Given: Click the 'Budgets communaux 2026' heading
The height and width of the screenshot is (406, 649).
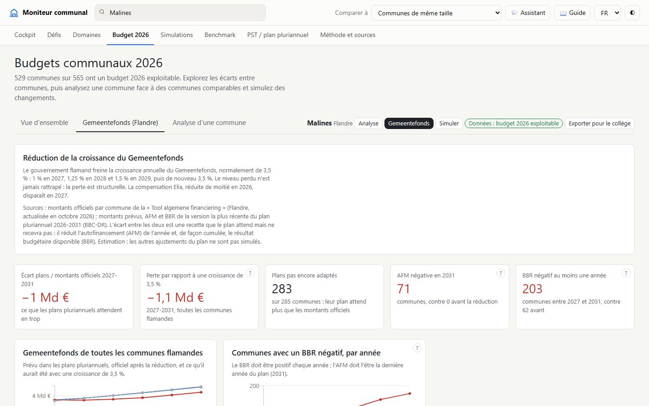Looking at the screenshot, I should click(x=88, y=63).
